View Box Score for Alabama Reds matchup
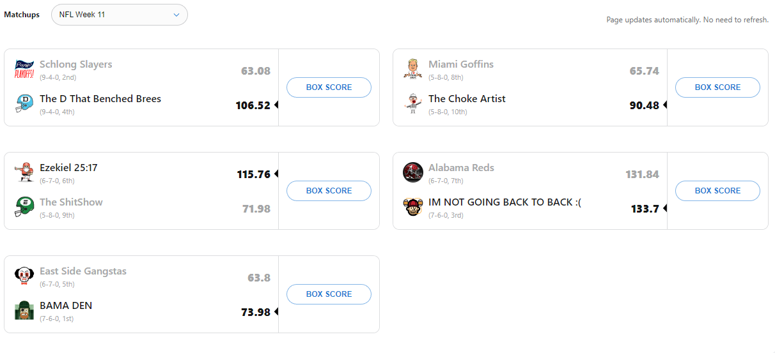775x353 pixels. 717,191
